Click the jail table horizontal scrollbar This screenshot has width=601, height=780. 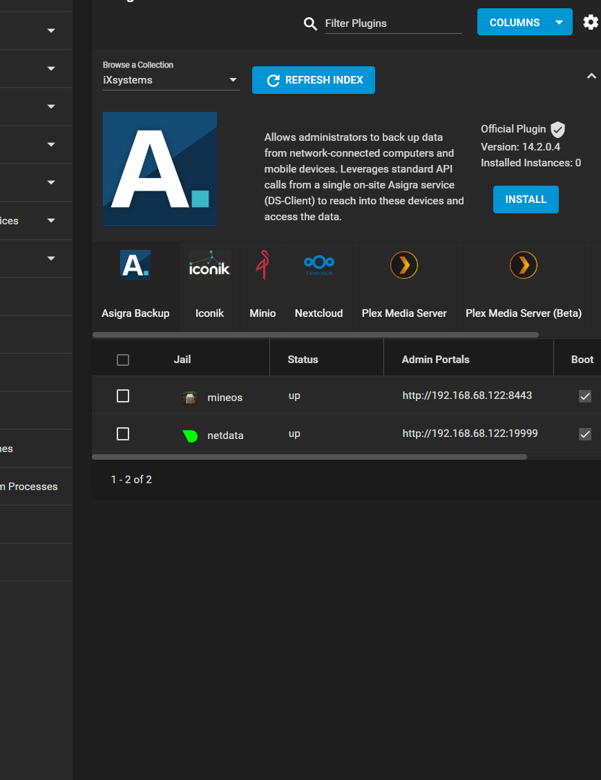[309, 457]
